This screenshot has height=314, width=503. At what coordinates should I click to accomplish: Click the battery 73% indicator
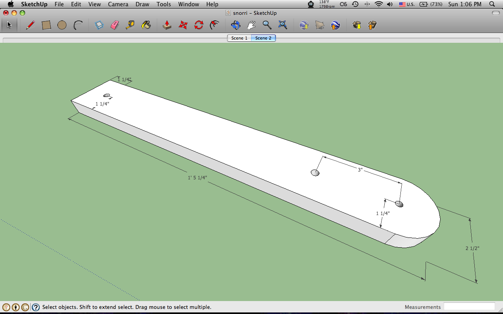click(x=431, y=4)
